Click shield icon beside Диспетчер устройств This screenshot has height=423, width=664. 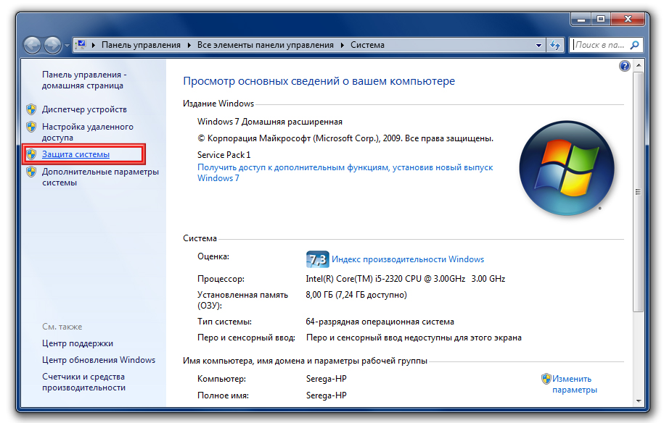(x=31, y=109)
